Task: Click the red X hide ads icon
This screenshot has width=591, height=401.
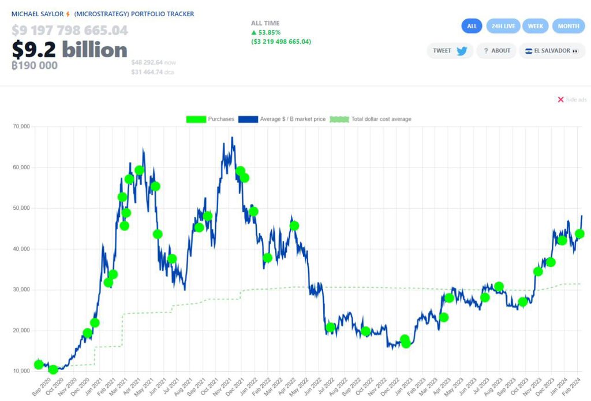Action: click(560, 99)
